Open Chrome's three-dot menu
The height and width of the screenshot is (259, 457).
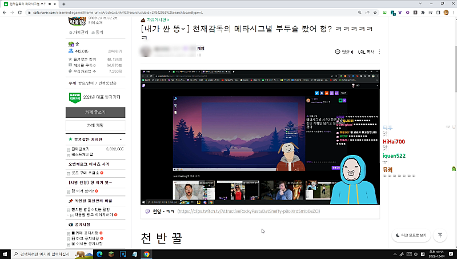click(452, 11)
